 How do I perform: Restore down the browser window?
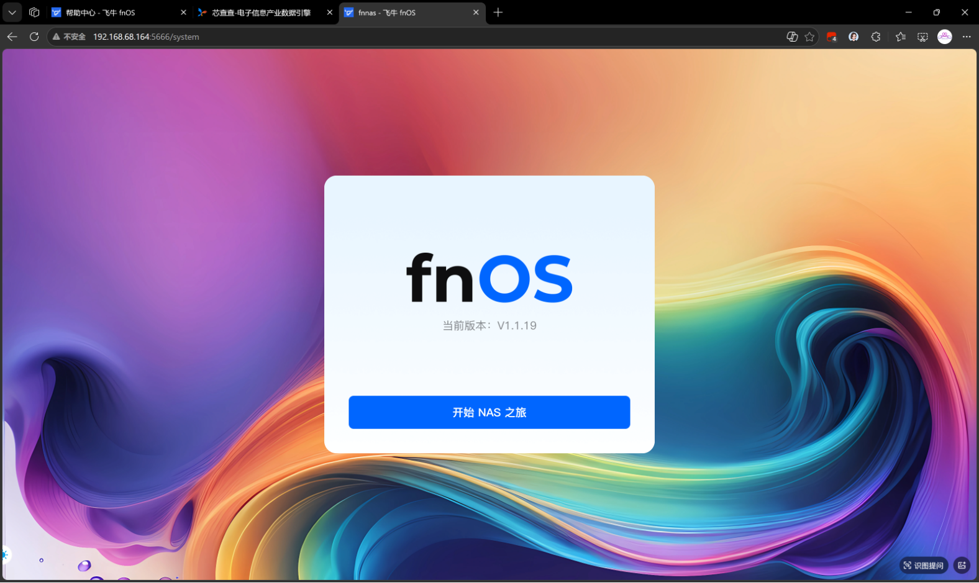[937, 12]
